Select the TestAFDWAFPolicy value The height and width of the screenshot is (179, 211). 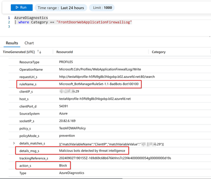72,128
